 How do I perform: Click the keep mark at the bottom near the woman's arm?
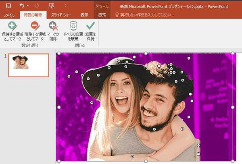[x=132, y=157]
